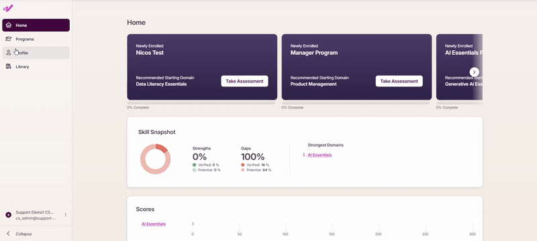Open AI Essentials link under Strongest Domains
Image resolution: width=537 pixels, height=241 pixels.
[x=320, y=155]
